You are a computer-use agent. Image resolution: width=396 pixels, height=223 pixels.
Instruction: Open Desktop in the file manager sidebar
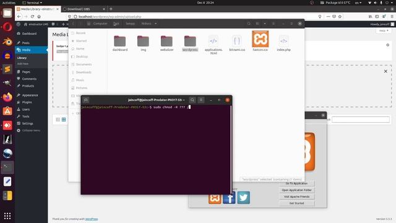tap(82, 56)
